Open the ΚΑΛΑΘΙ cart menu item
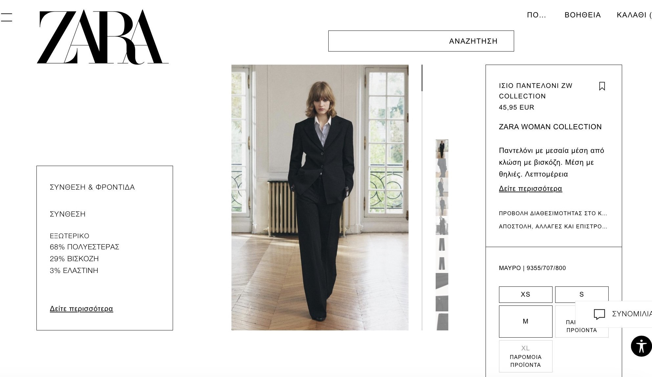 [x=634, y=15]
